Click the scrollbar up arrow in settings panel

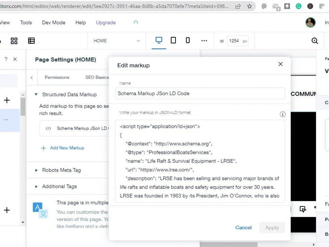(23, 95)
